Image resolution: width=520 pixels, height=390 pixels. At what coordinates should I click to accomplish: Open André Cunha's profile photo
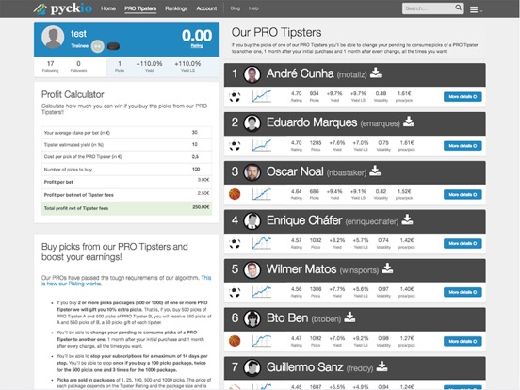pos(252,74)
